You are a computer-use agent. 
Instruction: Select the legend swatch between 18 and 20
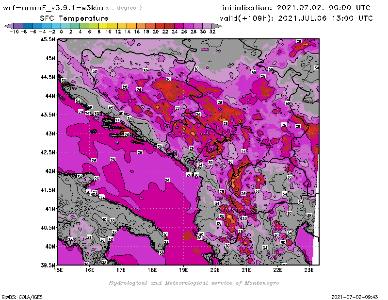click(150, 26)
